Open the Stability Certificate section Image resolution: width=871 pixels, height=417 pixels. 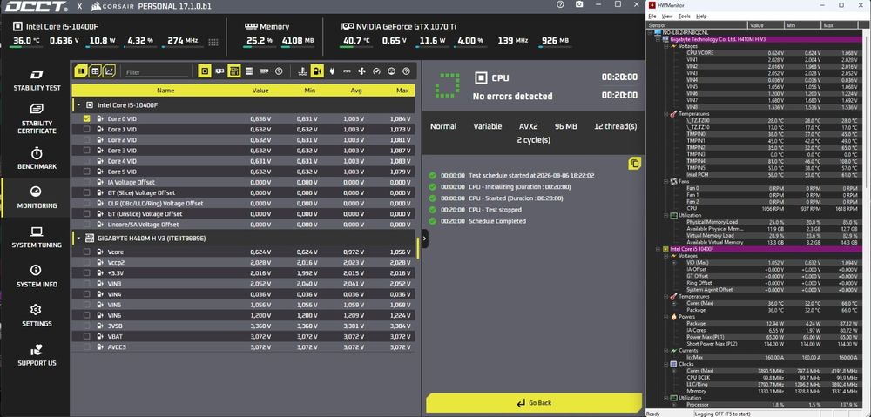(x=37, y=118)
